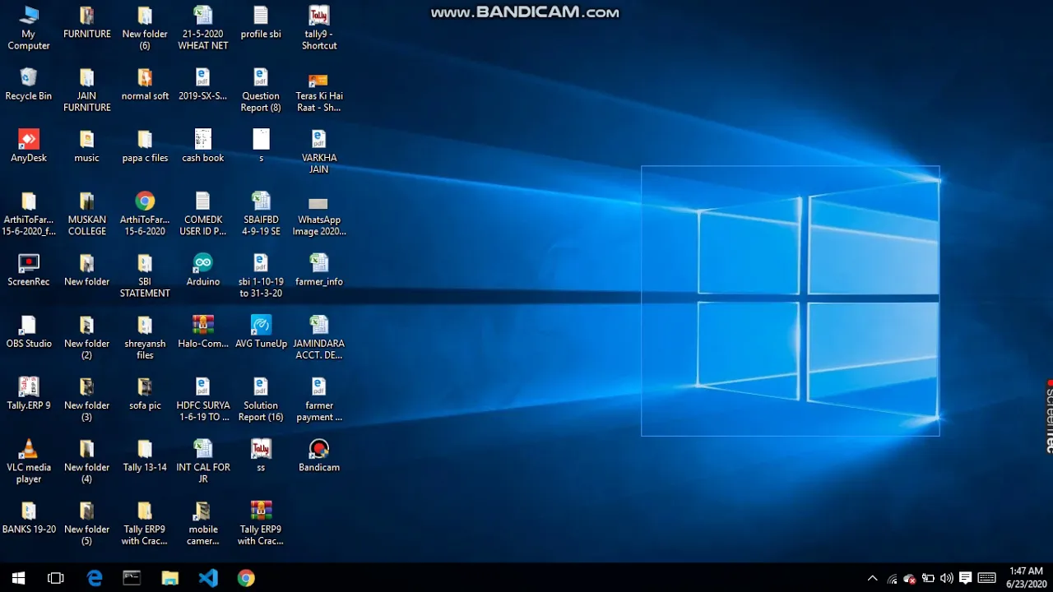Open the Recycle Bin icon
Image resolution: width=1053 pixels, height=592 pixels.
(29, 84)
